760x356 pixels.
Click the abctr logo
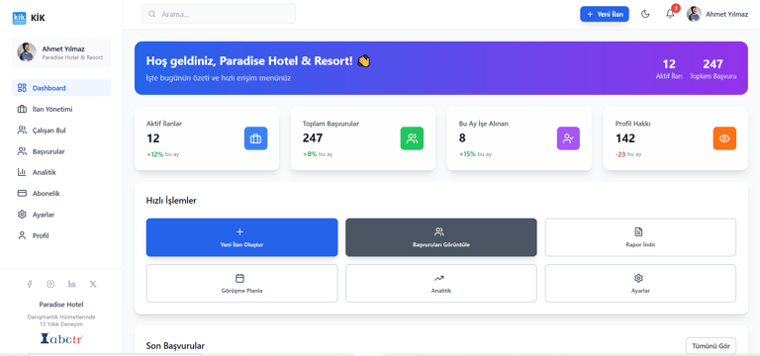tap(61, 339)
